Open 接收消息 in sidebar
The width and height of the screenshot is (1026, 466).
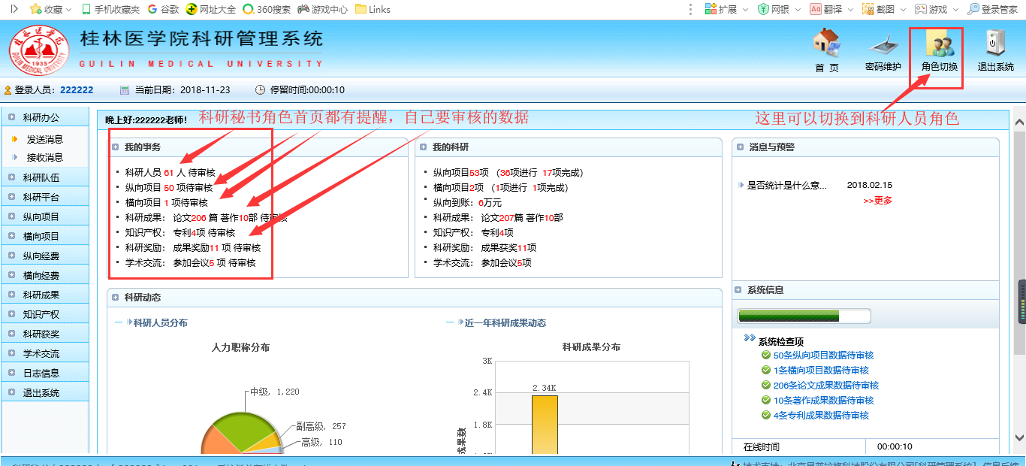point(45,158)
